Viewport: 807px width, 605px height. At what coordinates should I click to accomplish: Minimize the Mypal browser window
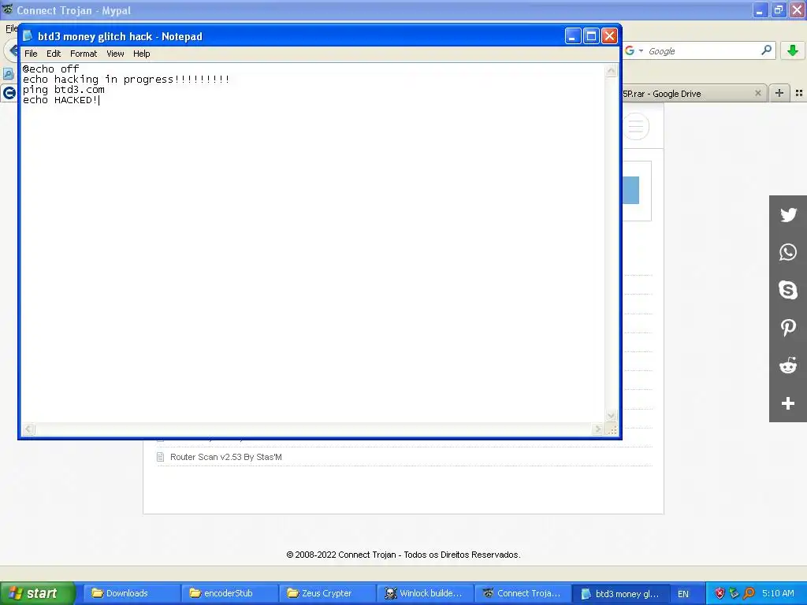760,10
